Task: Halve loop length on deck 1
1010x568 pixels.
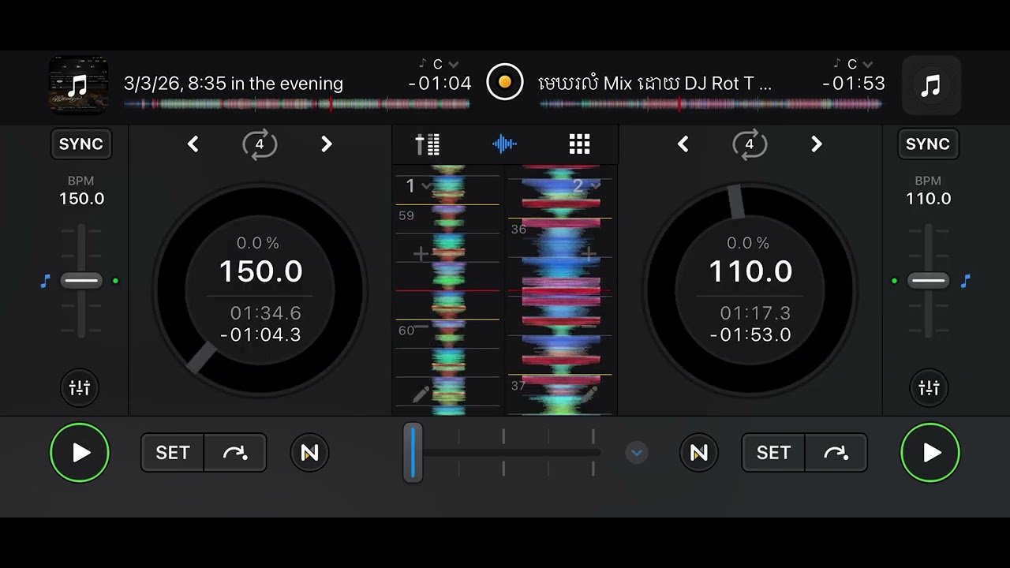Action: click(x=193, y=144)
